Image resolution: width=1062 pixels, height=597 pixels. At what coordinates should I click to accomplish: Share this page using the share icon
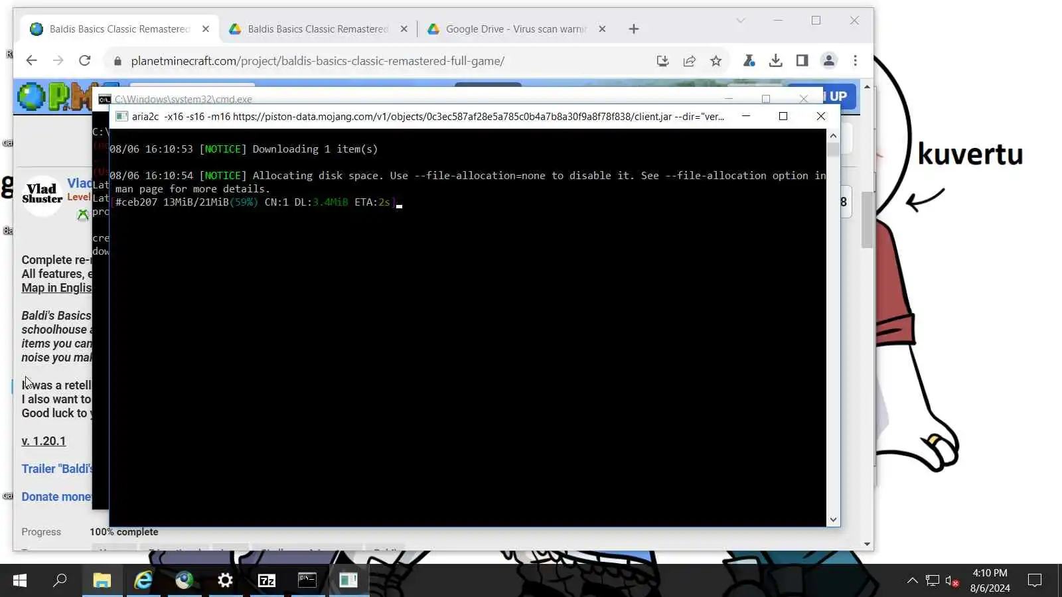click(689, 61)
